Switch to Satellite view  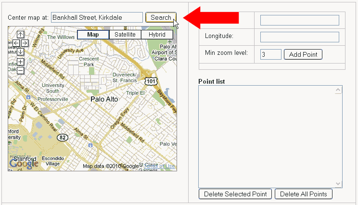tap(125, 35)
